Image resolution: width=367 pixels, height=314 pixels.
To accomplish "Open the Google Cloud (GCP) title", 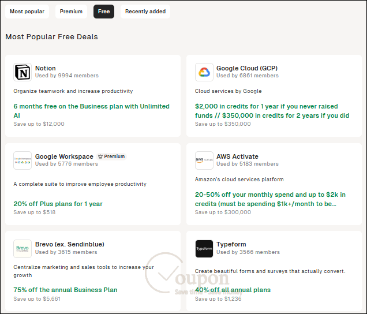I will coord(247,68).
